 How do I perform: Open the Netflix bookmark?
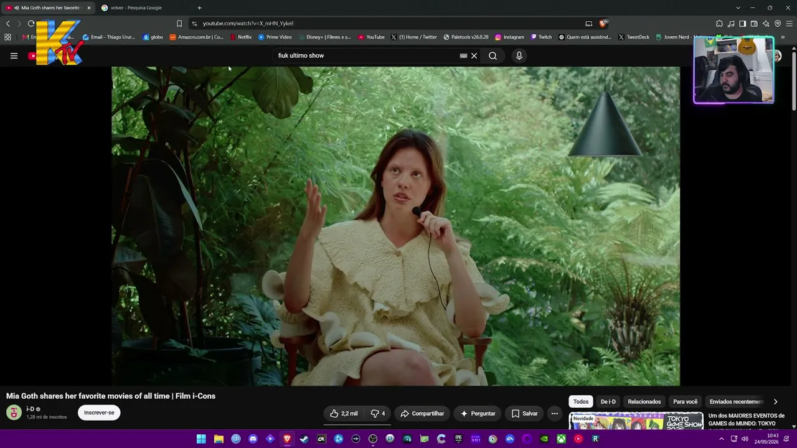tap(240, 37)
